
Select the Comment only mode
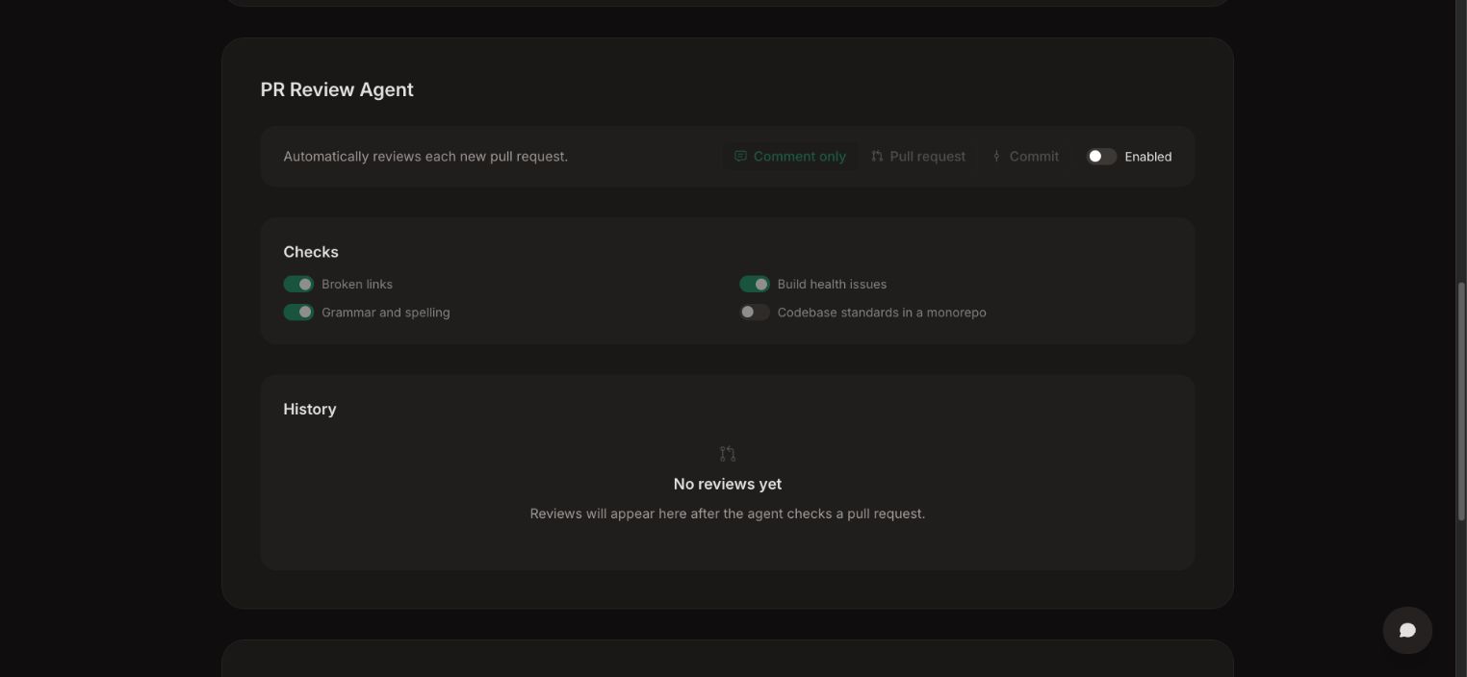(x=789, y=157)
